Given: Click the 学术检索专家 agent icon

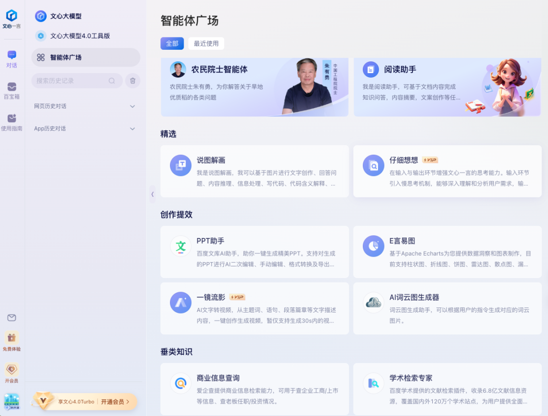Looking at the screenshot, I should click(x=373, y=383).
